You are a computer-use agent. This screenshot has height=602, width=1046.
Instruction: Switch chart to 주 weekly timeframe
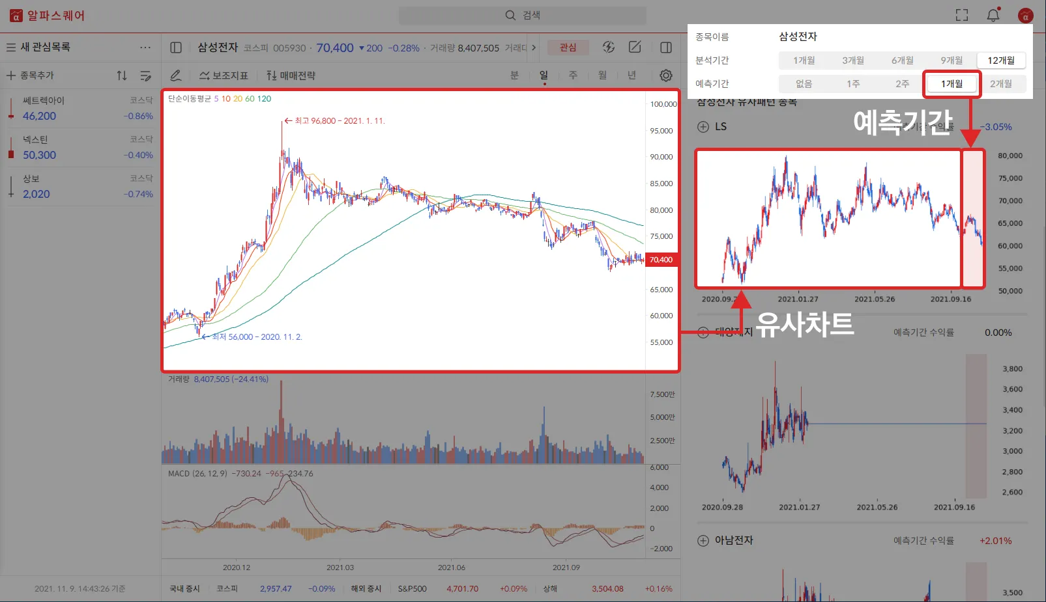click(x=574, y=75)
